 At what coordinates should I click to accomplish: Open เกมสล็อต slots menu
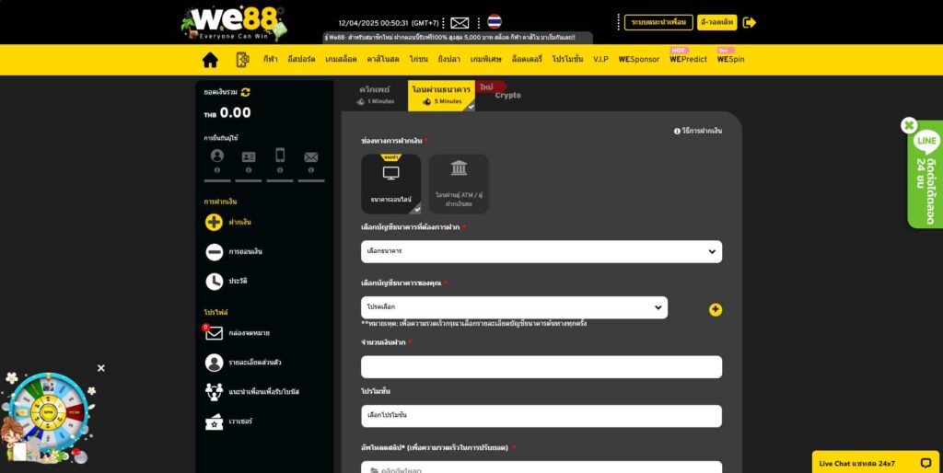tap(341, 59)
